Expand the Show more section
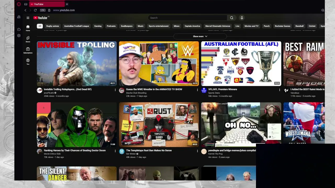335x188 pixels. [x=200, y=36]
